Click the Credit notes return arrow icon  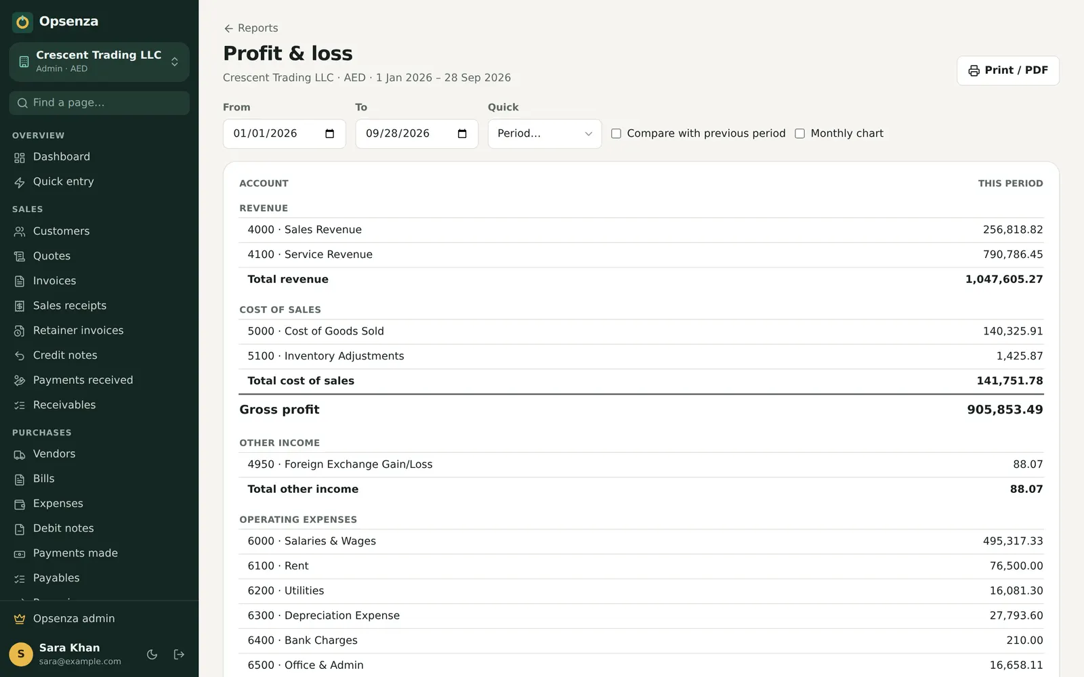click(x=20, y=355)
